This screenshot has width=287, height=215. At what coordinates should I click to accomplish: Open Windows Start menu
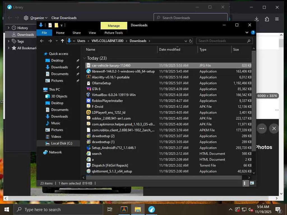[x=7, y=209]
